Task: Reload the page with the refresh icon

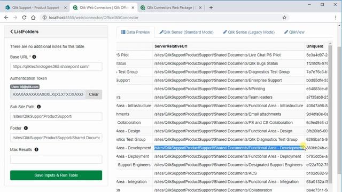Action: tap(24, 18)
